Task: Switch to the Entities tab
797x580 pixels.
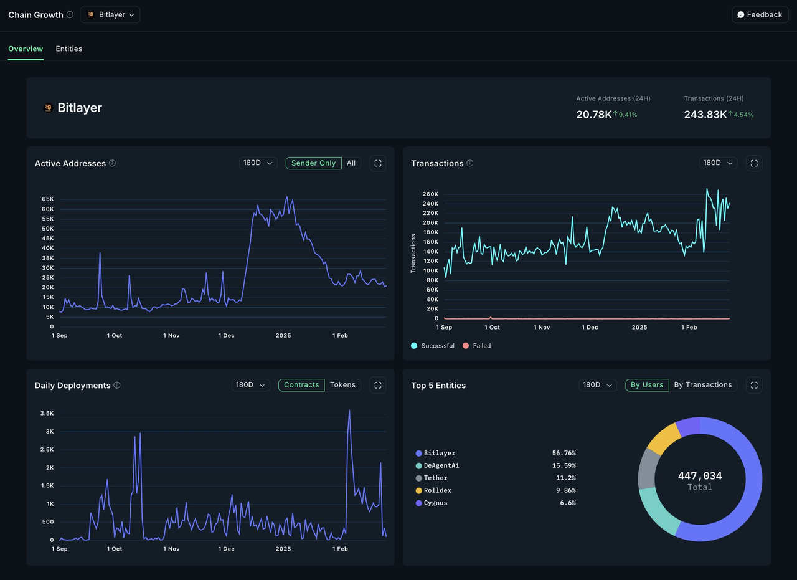Action: pyautogui.click(x=68, y=49)
